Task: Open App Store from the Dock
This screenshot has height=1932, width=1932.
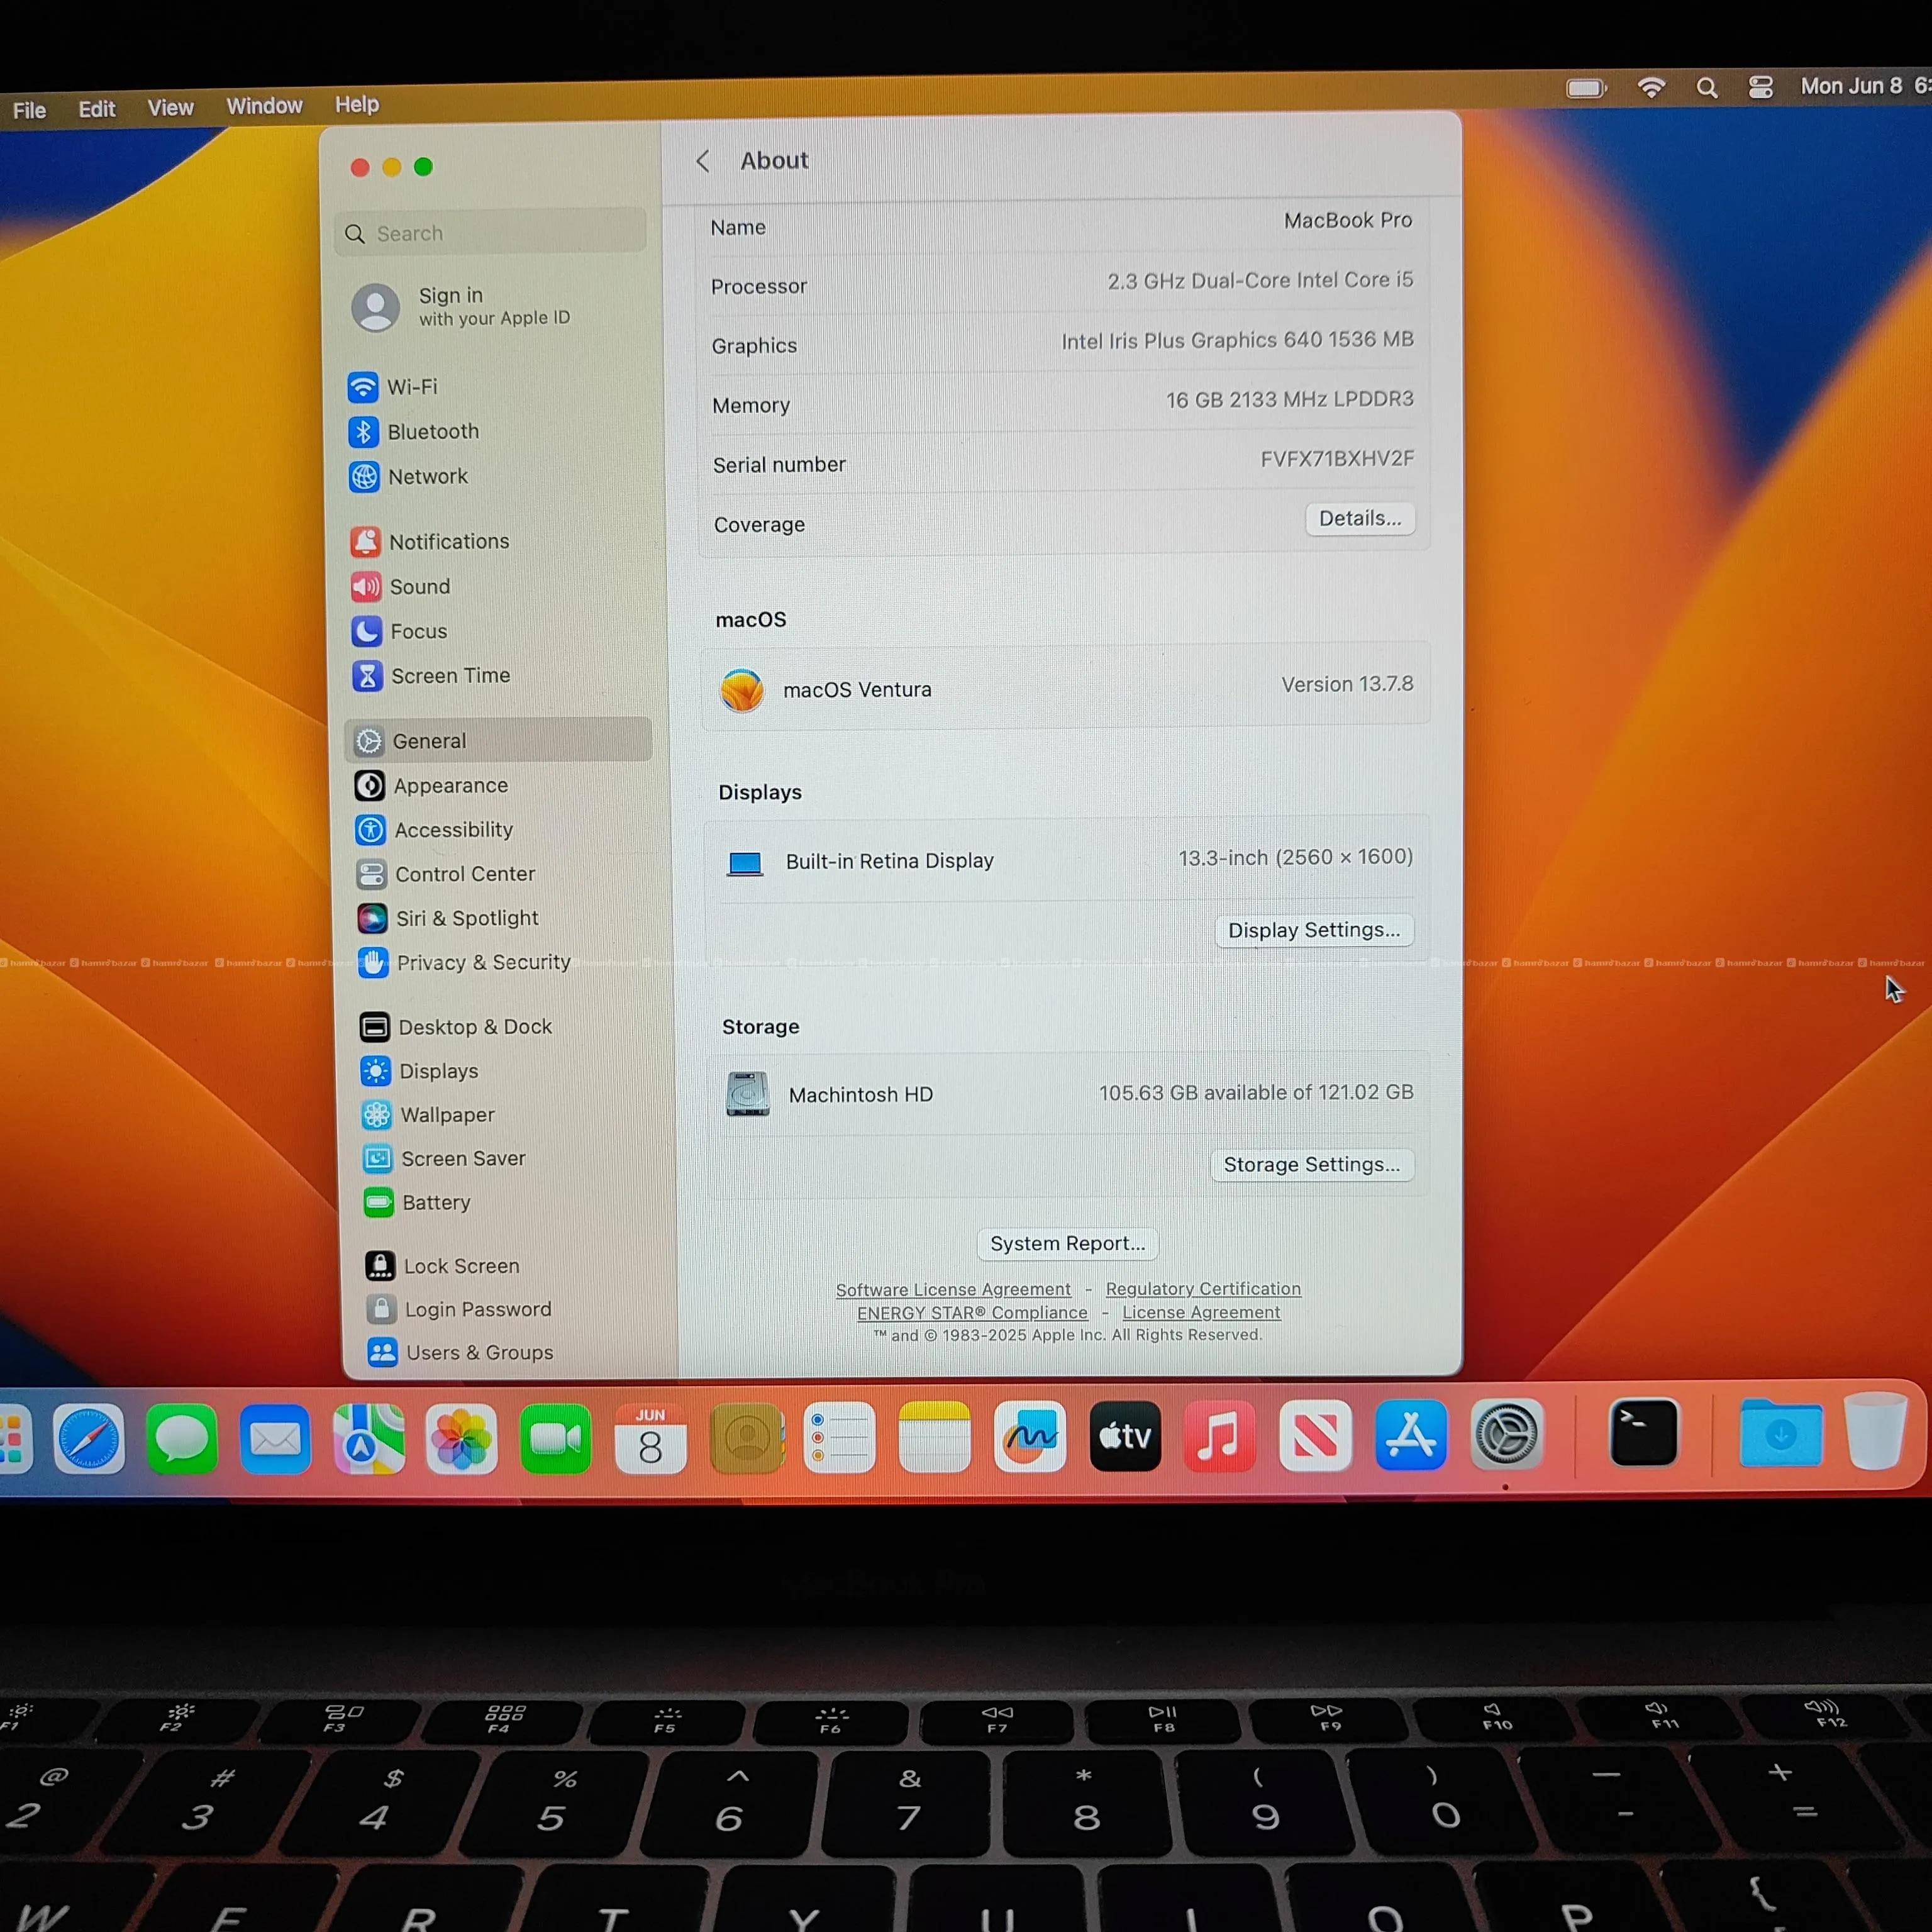Action: click(x=1411, y=1435)
